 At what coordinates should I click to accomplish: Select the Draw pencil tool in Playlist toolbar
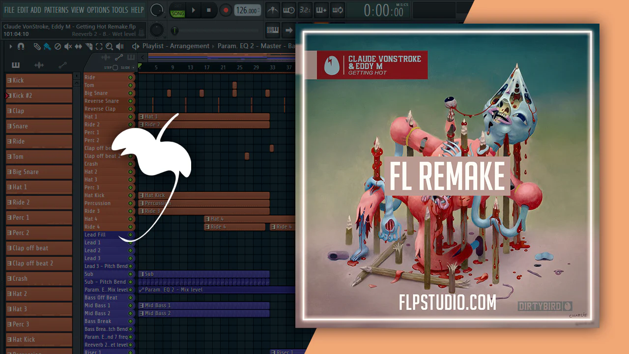pyautogui.click(x=37, y=46)
